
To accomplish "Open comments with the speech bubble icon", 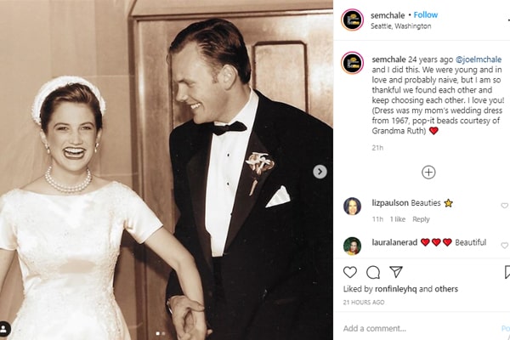I will [373, 272].
